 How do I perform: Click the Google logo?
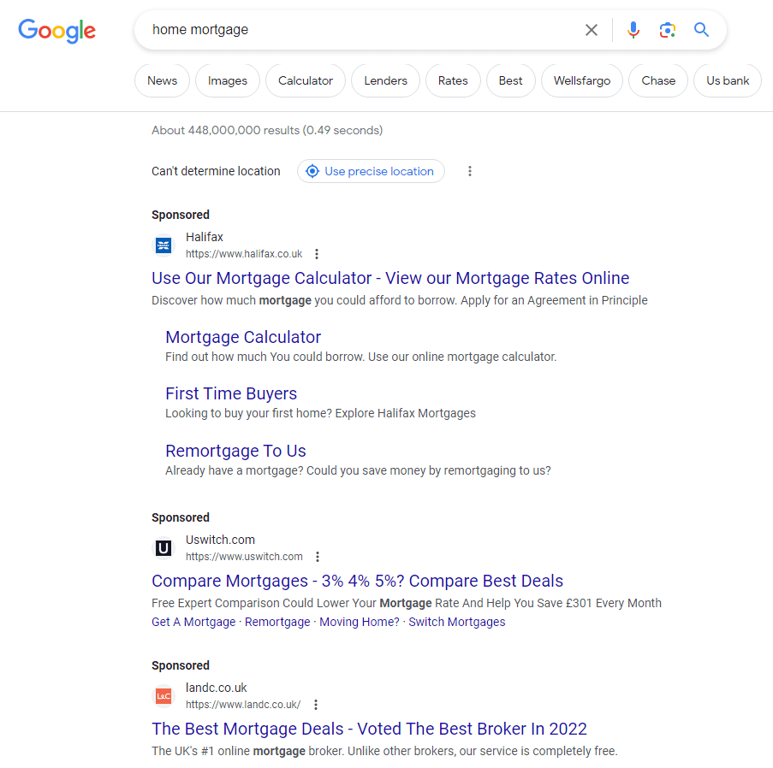(x=56, y=31)
